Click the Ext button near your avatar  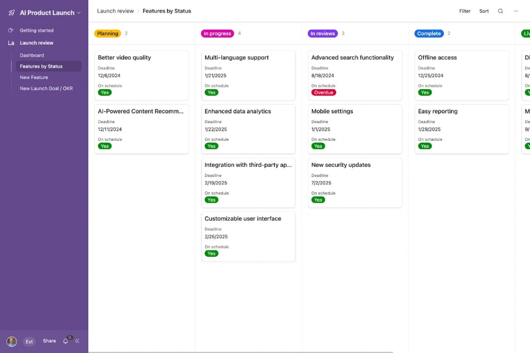tap(29, 341)
